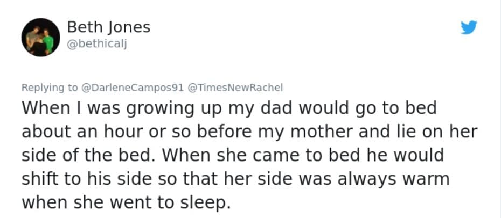The image size is (501, 218).
Task: Click the phrase "side of the bed"
Action: click(x=85, y=156)
